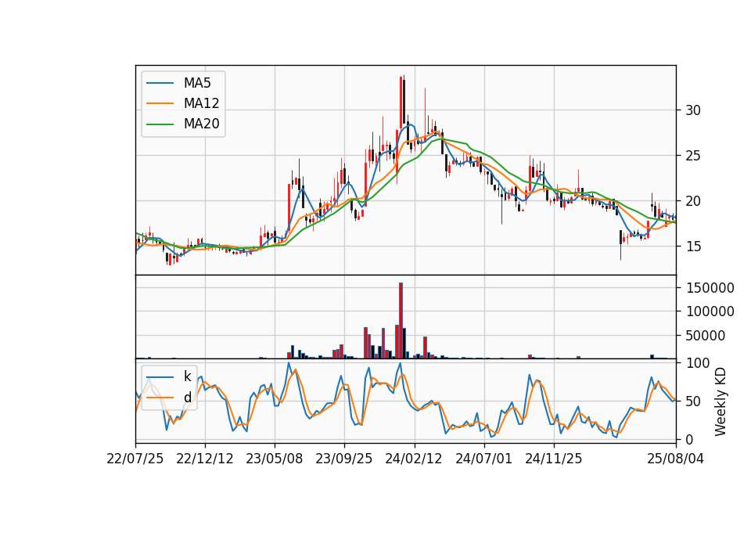Click the MA5 legend label

197,83
